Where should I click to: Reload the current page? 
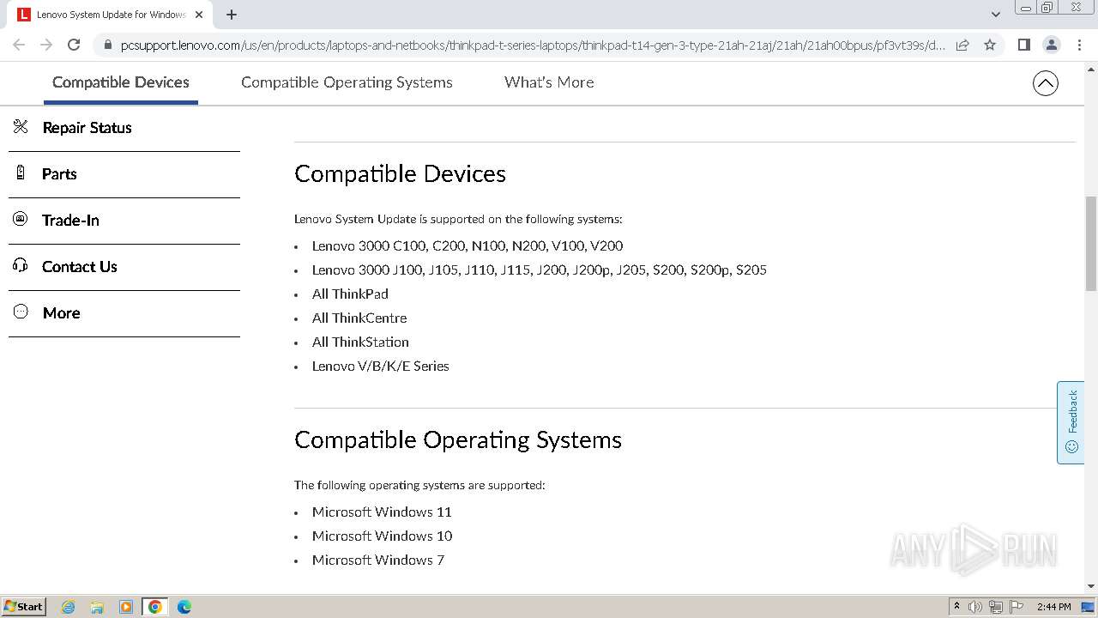tap(74, 45)
